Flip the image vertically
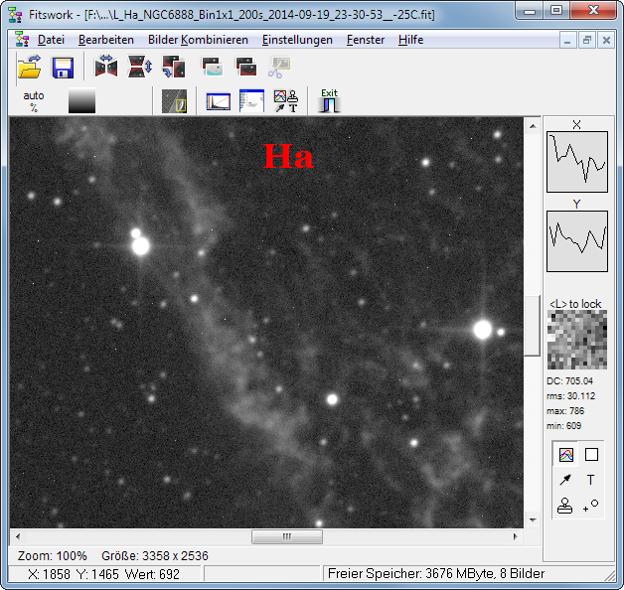 coord(139,68)
